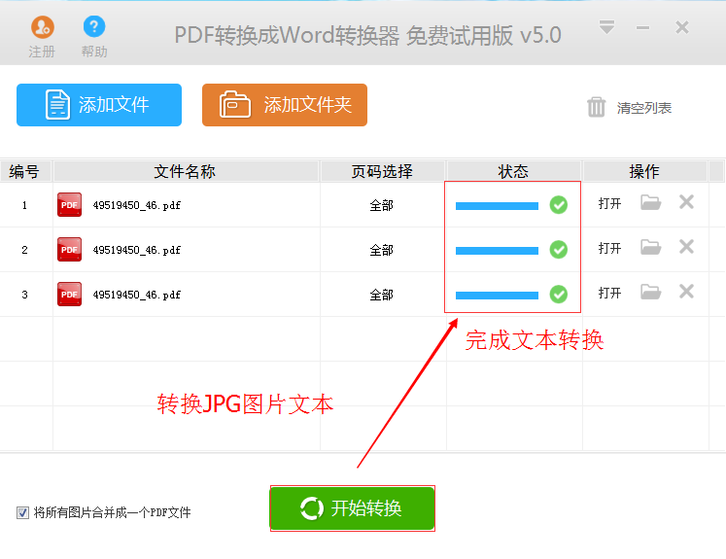Open output folder icon for row 3
This screenshot has height=559, width=726.
pos(650,292)
